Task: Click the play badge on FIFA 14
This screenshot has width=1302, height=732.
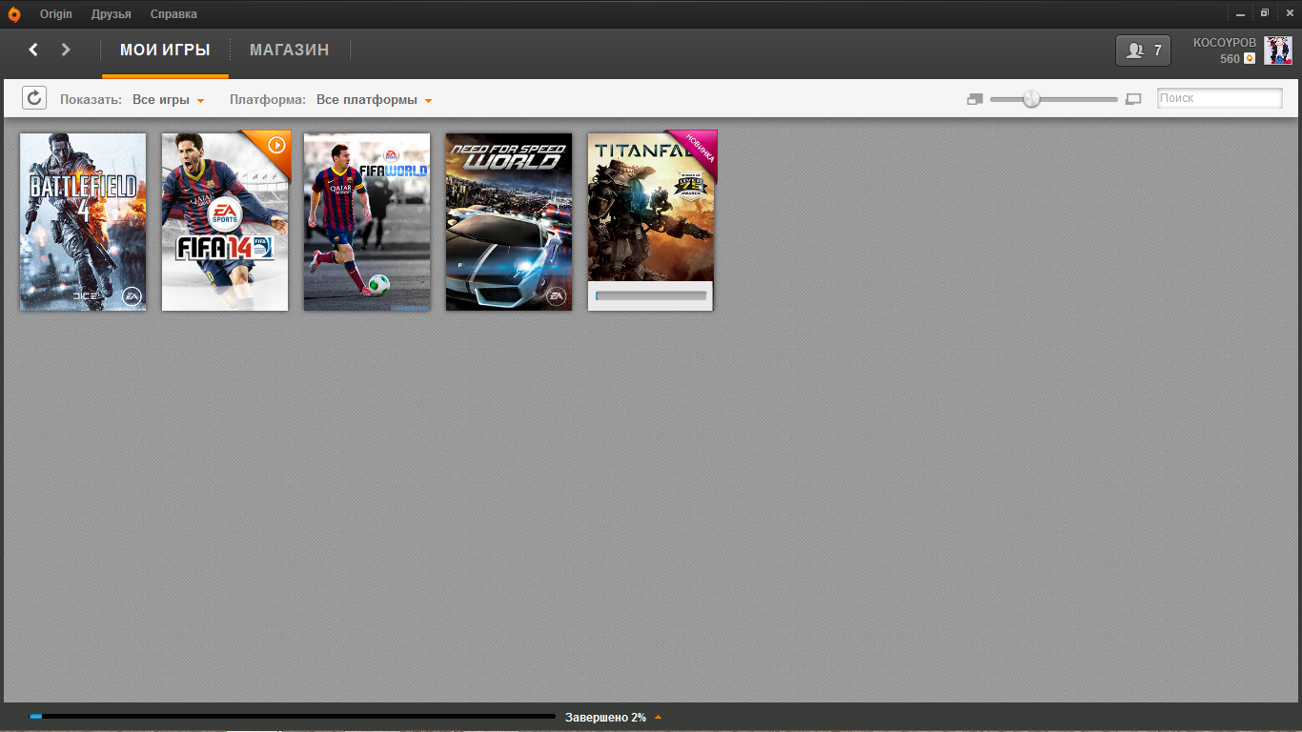Action: [x=276, y=145]
